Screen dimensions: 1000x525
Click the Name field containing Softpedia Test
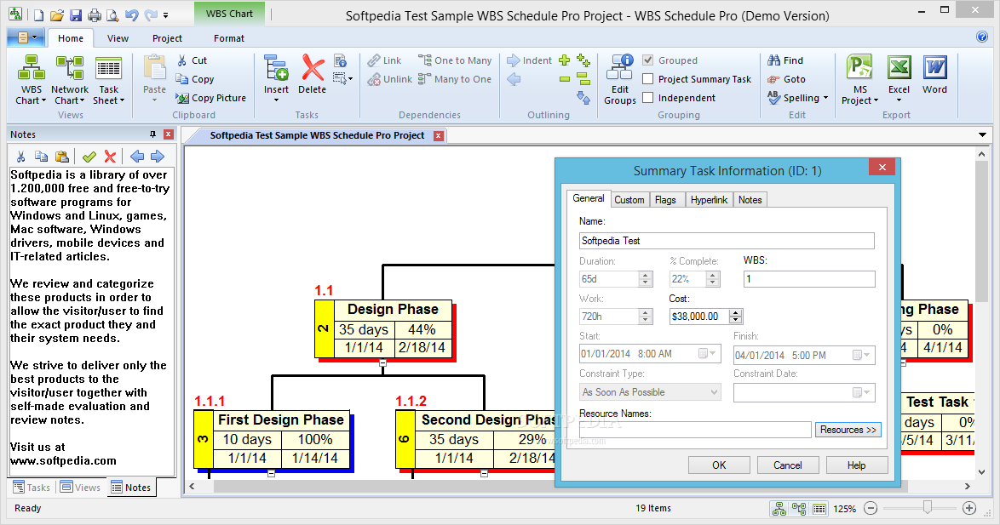coord(727,241)
